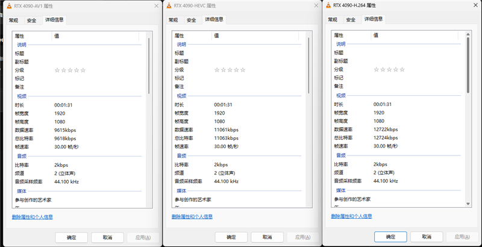
Task: Select the 9615kbps data rate value in AV1 window
Action: tap(65, 130)
